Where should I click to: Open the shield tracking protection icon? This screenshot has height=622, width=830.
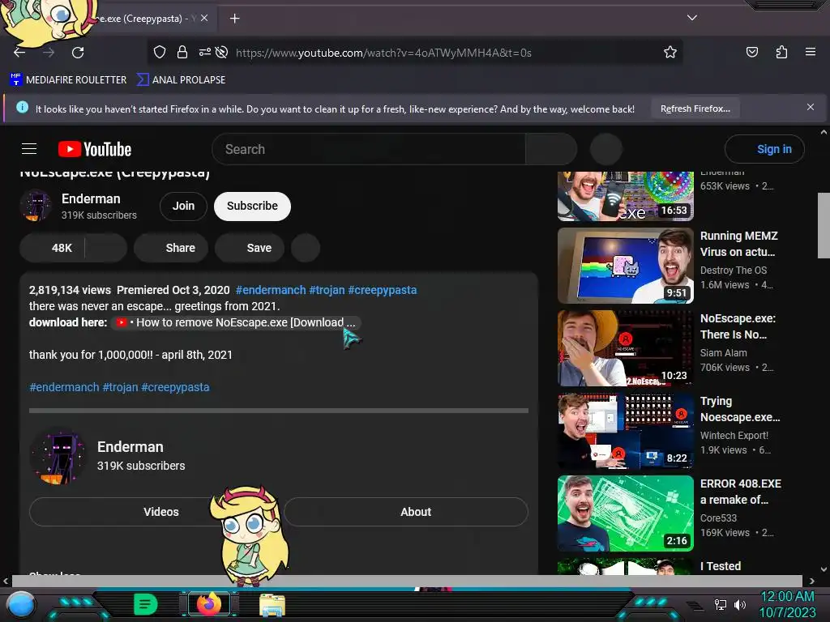pos(160,53)
